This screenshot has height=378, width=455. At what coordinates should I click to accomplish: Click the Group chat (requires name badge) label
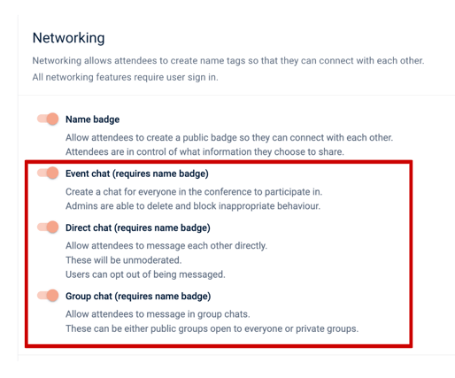138,297
